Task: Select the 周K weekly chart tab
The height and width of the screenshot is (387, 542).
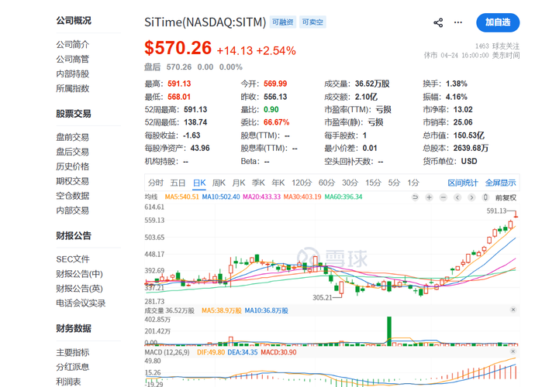Action: pos(219,183)
